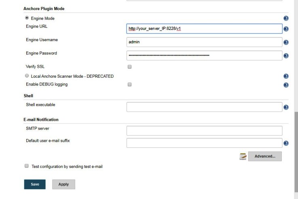298x199 pixels.
Task: Click help icon next to Engine Mode
Action: [x=286, y=19]
